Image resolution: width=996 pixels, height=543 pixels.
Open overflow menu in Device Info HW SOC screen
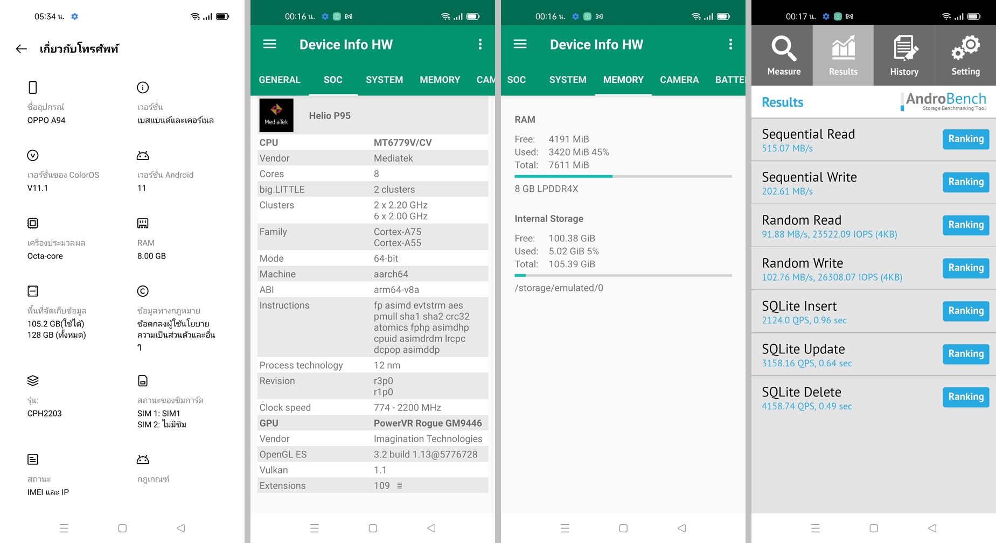(x=480, y=44)
